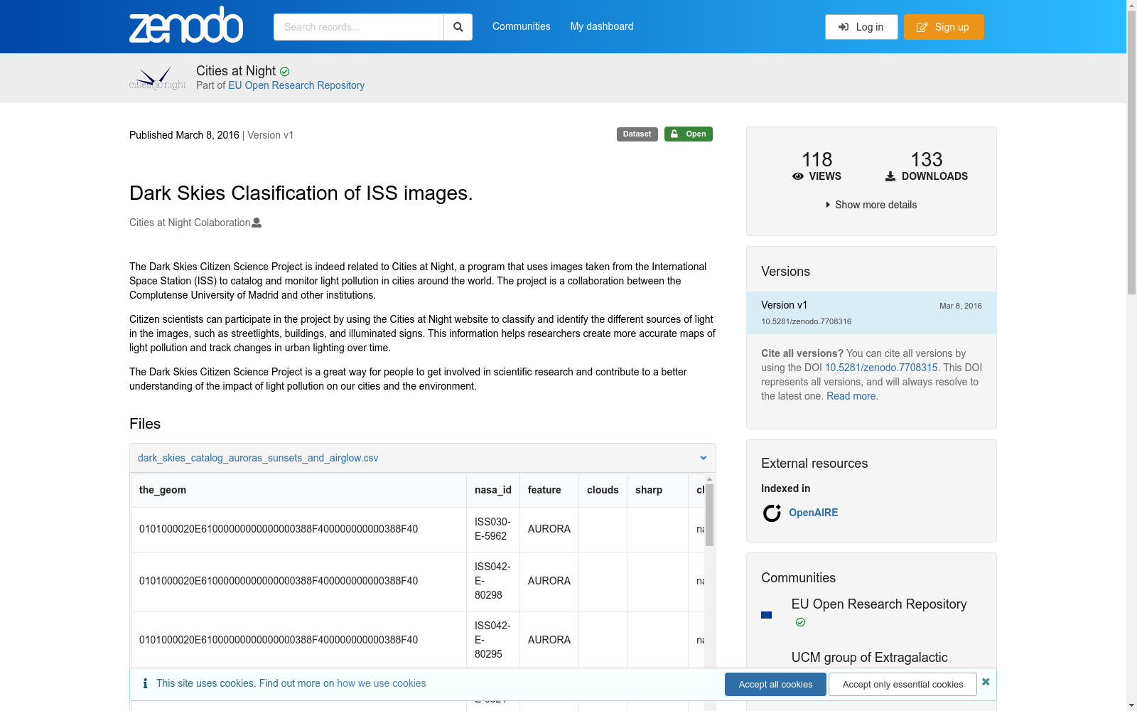Dismiss the cookie banner with the X
Viewport: 1137px width, 711px height.
(986, 682)
